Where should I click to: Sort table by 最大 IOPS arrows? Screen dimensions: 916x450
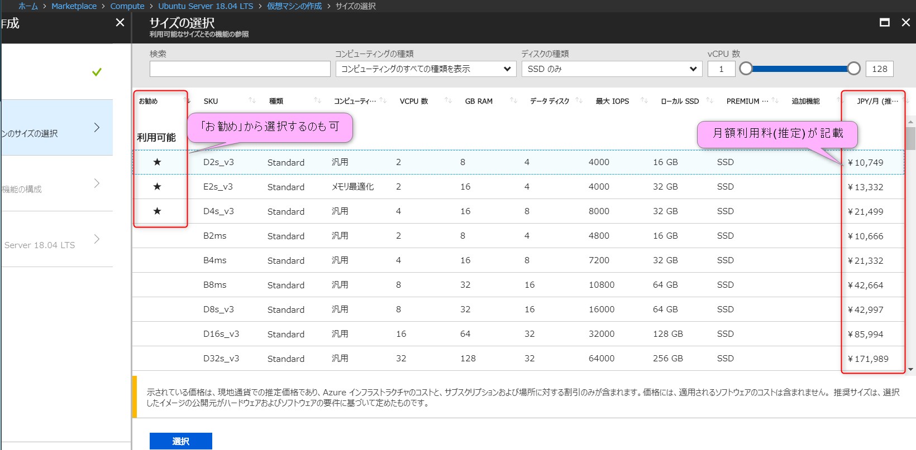point(644,100)
